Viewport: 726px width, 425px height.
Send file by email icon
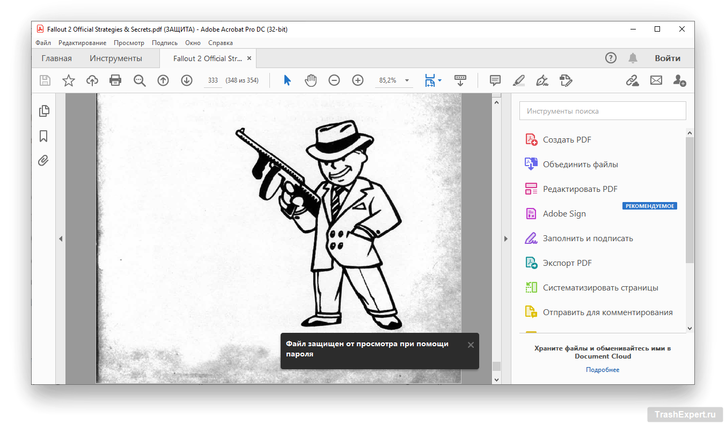click(656, 80)
